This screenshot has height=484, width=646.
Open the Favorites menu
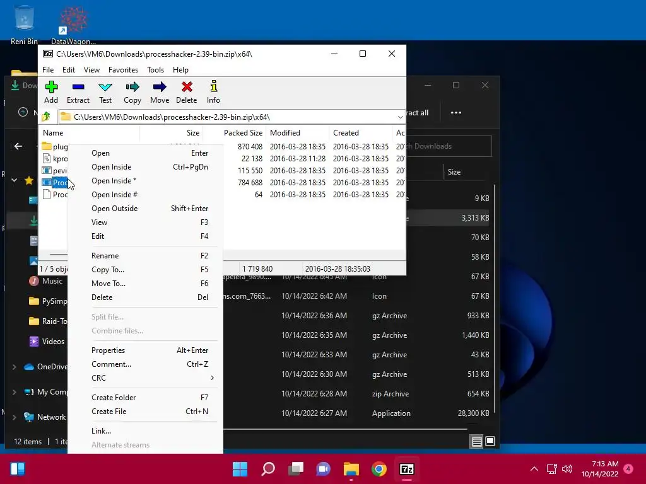coord(123,69)
